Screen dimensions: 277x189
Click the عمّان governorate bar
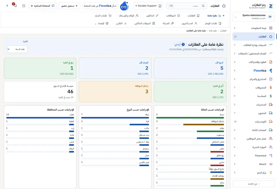tap(40, 118)
